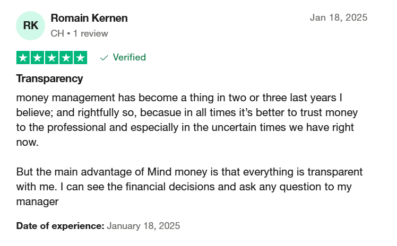This screenshot has width=397, height=246.
Task: Click the "Date of experience:" label
Action: click(x=61, y=226)
